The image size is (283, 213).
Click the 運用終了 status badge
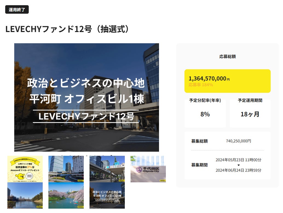point(17,10)
